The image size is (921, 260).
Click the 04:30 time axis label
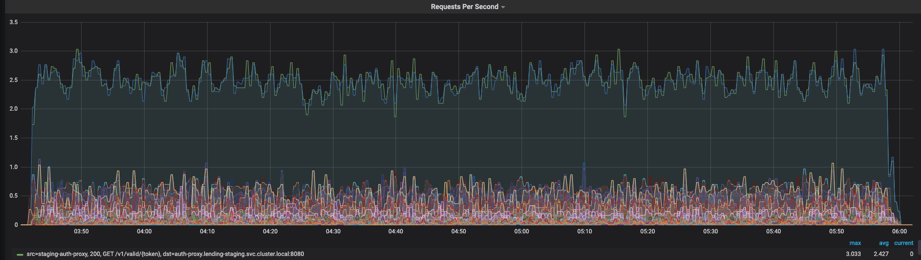[x=333, y=231]
